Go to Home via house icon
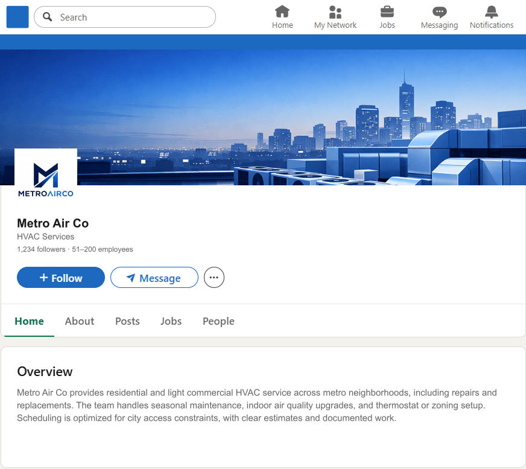This screenshot has width=526, height=469. tap(282, 11)
